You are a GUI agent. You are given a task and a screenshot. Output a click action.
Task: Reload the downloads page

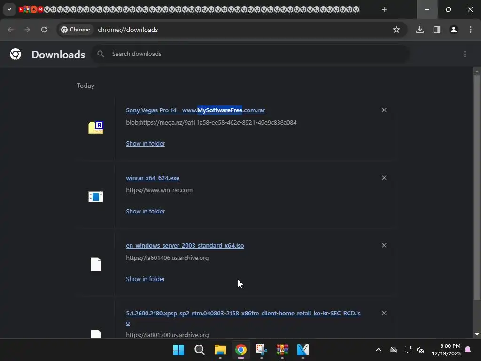click(44, 30)
